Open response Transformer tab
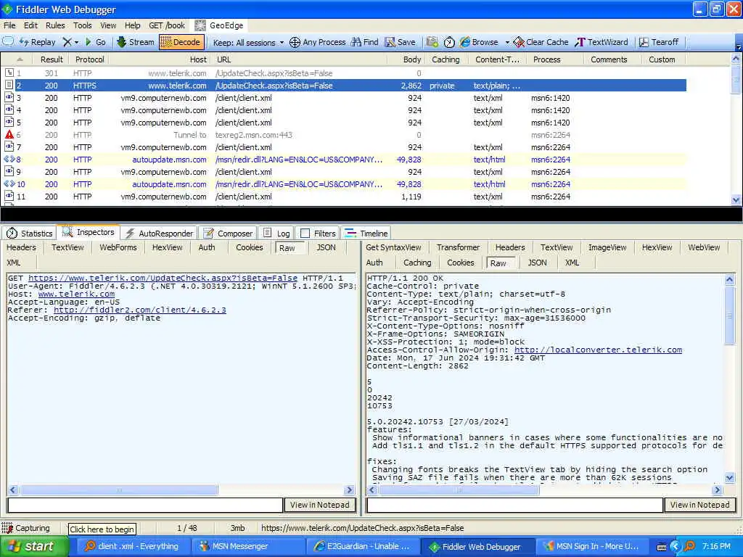The height and width of the screenshot is (557, 743). [x=459, y=247]
